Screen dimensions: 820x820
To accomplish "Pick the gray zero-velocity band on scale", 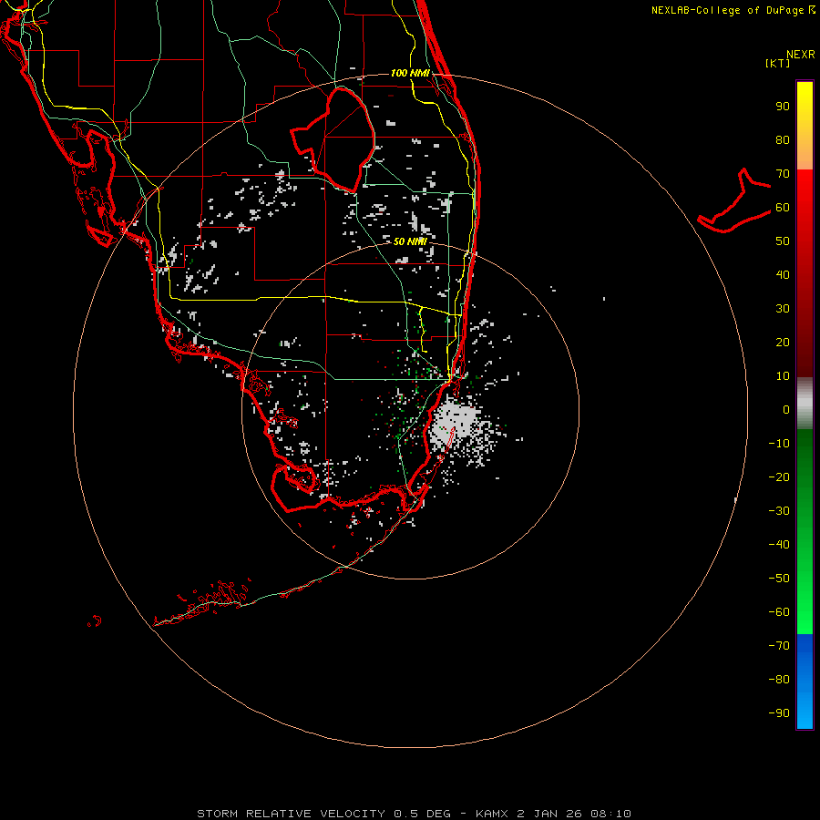I will [x=805, y=404].
